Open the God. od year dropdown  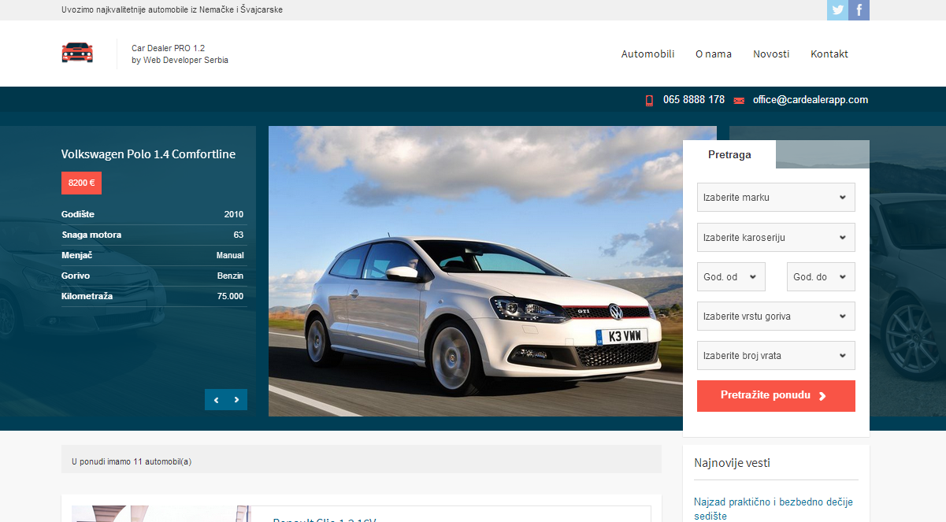[x=731, y=276]
